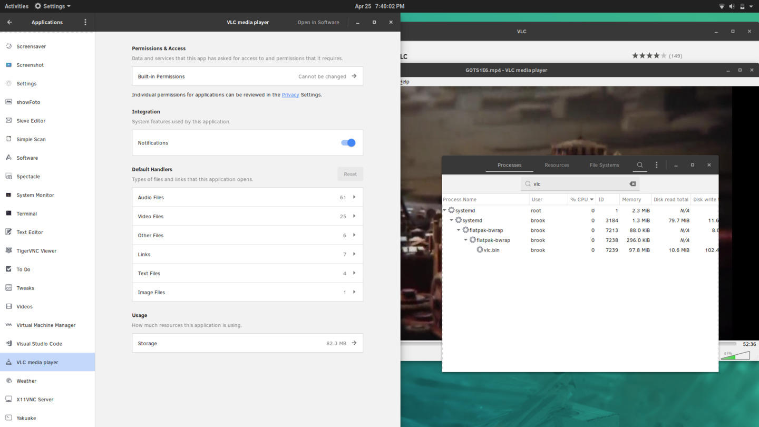Click the search icon in System Monitor
This screenshot has height=427, width=759.
coord(640,165)
